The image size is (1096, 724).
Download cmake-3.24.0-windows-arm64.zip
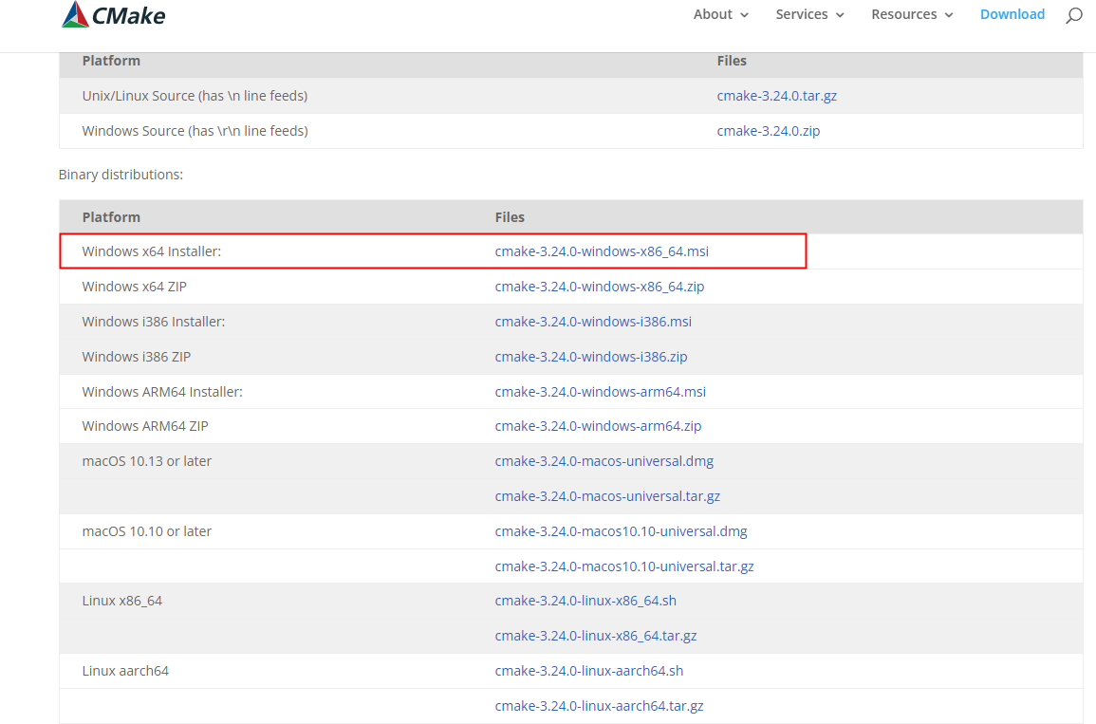pyautogui.click(x=598, y=426)
